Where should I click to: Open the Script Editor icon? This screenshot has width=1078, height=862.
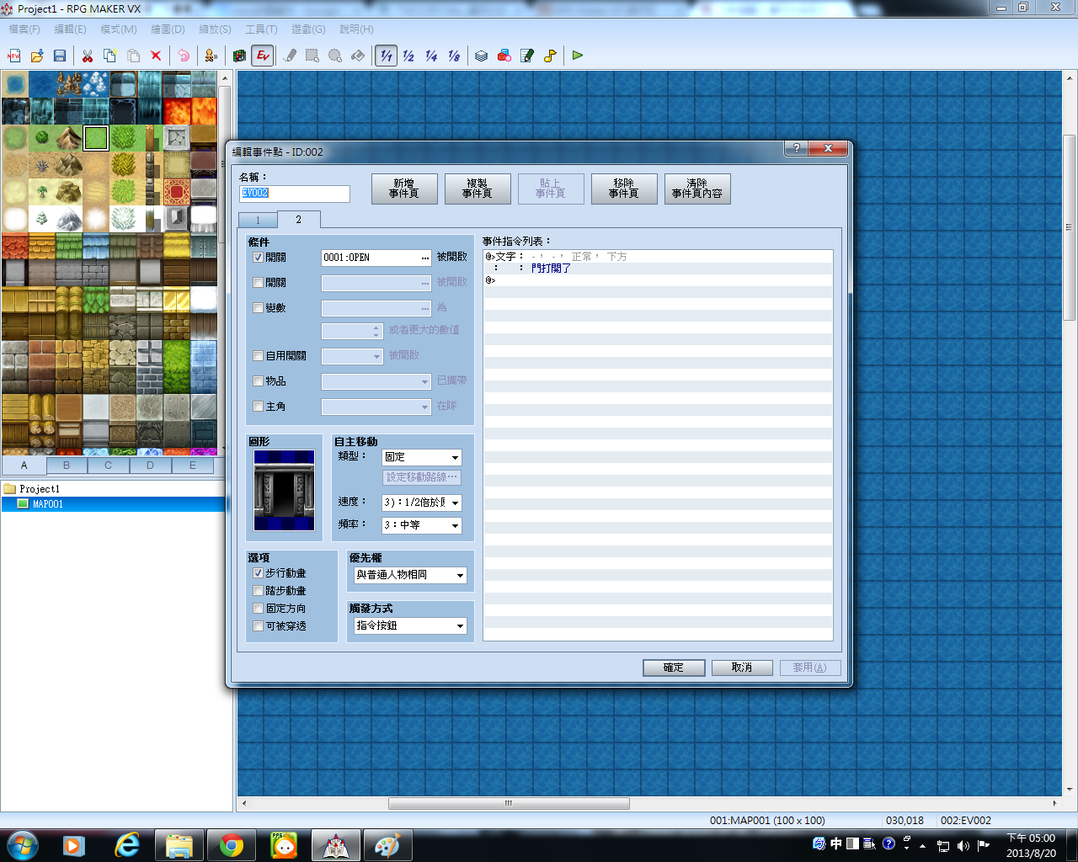click(527, 56)
